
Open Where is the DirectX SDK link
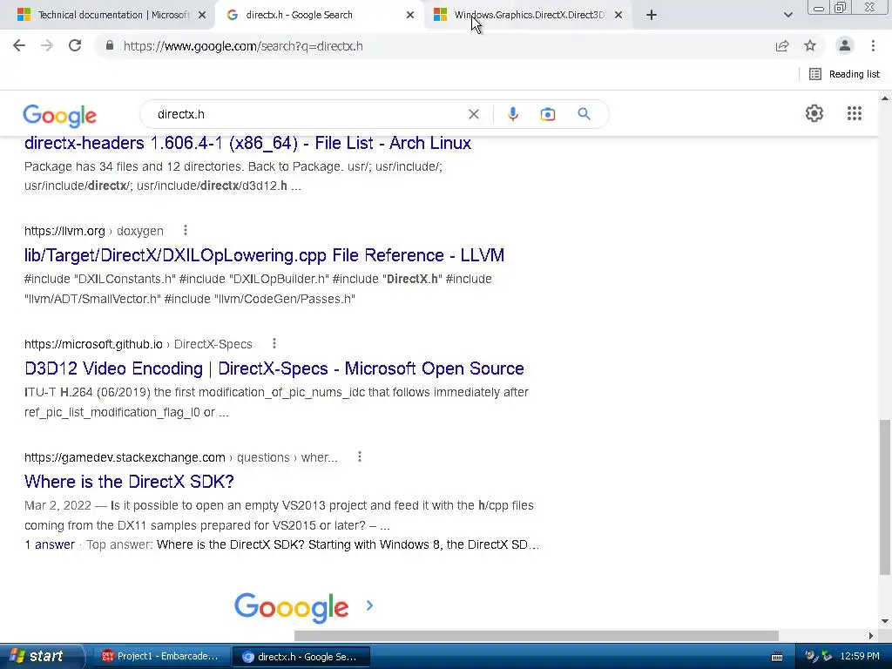coord(129,481)
